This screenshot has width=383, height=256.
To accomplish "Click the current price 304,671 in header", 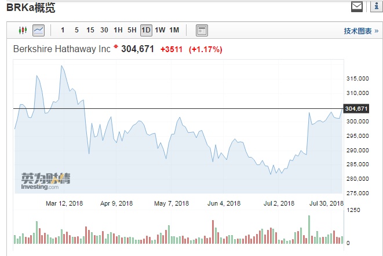I will 137,49.
